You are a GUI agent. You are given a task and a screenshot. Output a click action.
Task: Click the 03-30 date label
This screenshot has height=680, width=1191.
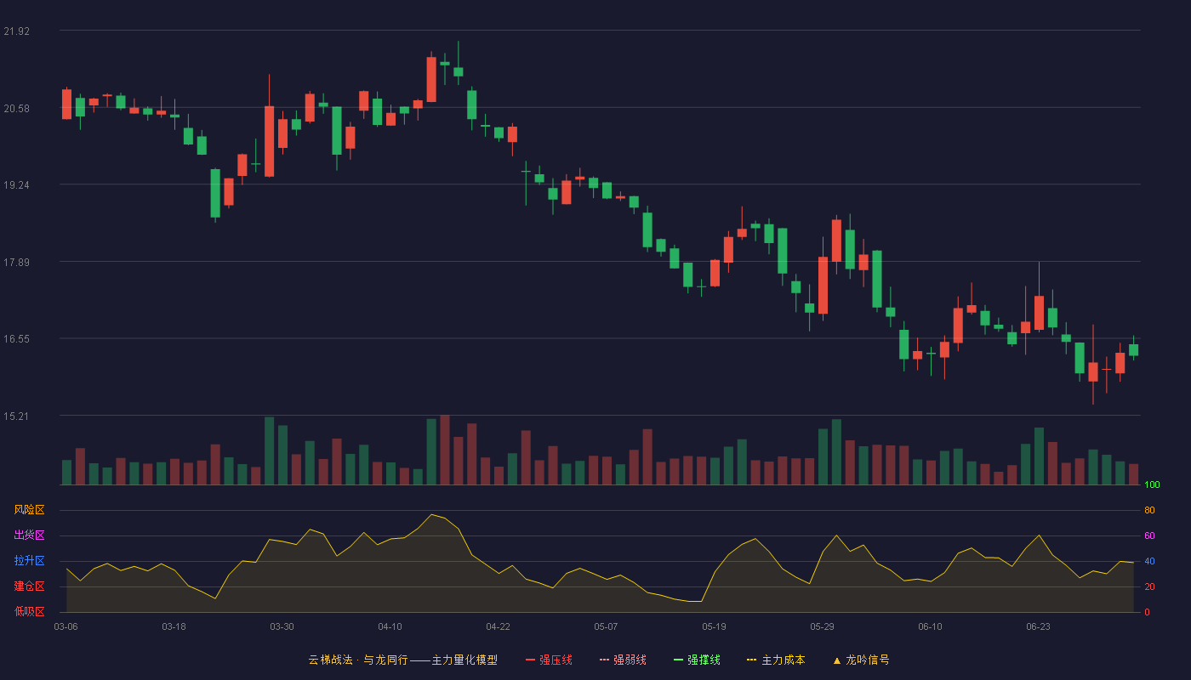282,626
